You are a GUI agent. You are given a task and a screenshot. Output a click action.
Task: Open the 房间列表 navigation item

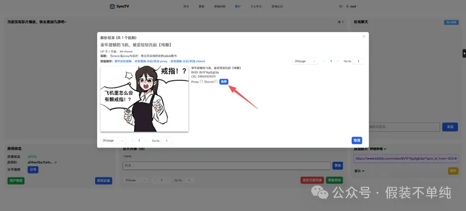tap(220, 6)
